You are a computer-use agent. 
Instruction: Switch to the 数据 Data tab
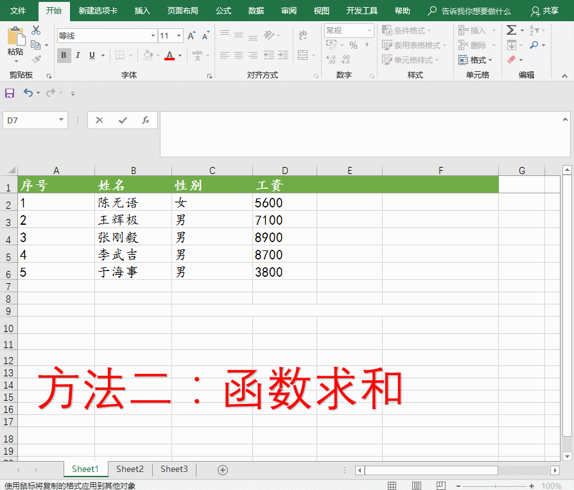point(256,11)
